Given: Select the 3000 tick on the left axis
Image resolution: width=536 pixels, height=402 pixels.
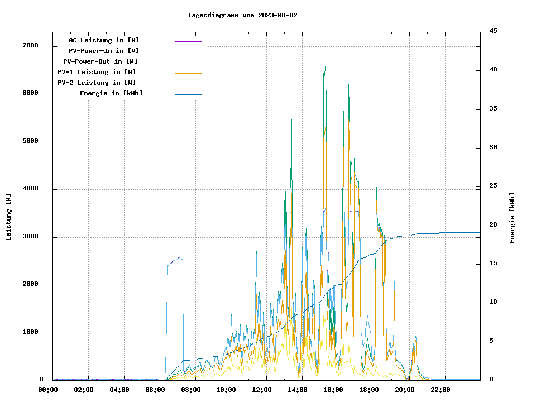Looking at the screenshot, I should 30,237.
